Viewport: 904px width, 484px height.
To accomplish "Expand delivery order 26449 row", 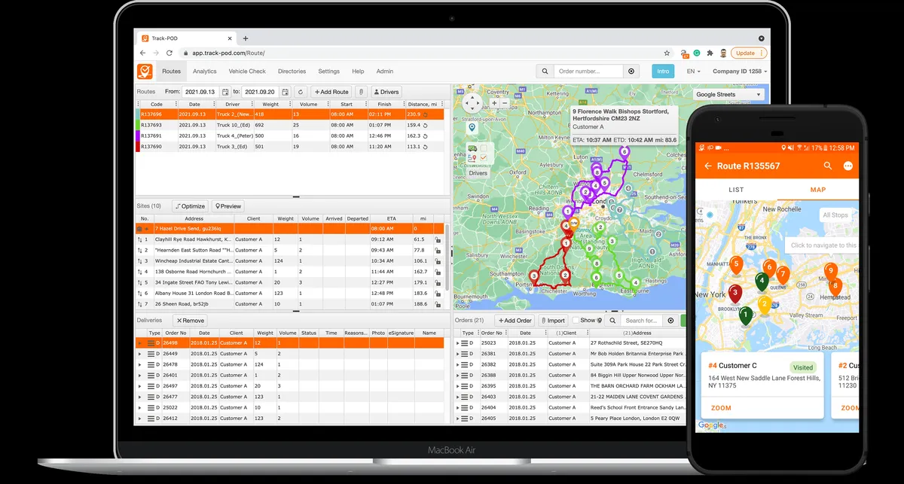I will pyautogui.click(x=140, y=353).
